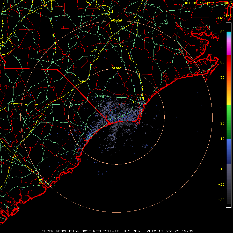Click the 40 value on the color scale

(222, 93)
